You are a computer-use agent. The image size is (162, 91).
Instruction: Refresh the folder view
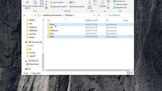tap(99, 15)
